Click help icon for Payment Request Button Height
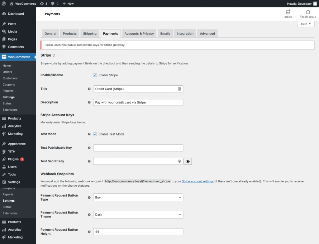 pos(89,232)
